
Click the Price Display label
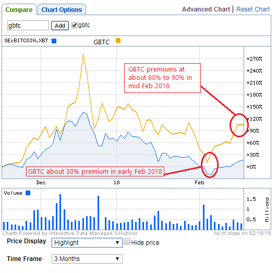[26, 241]
